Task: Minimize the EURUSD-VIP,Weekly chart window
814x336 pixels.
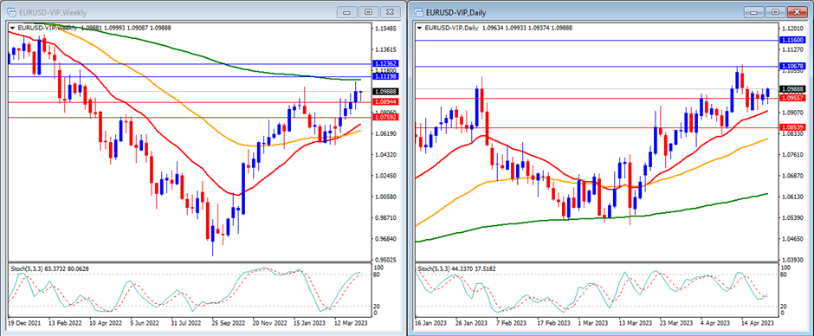Action: pos(346,11)
